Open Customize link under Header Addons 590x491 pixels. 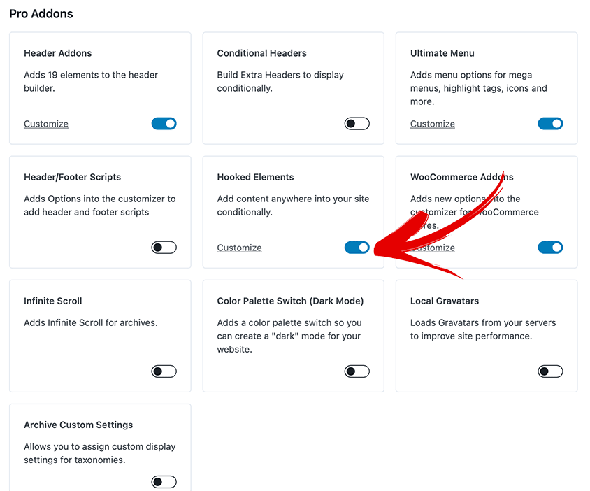46,124
